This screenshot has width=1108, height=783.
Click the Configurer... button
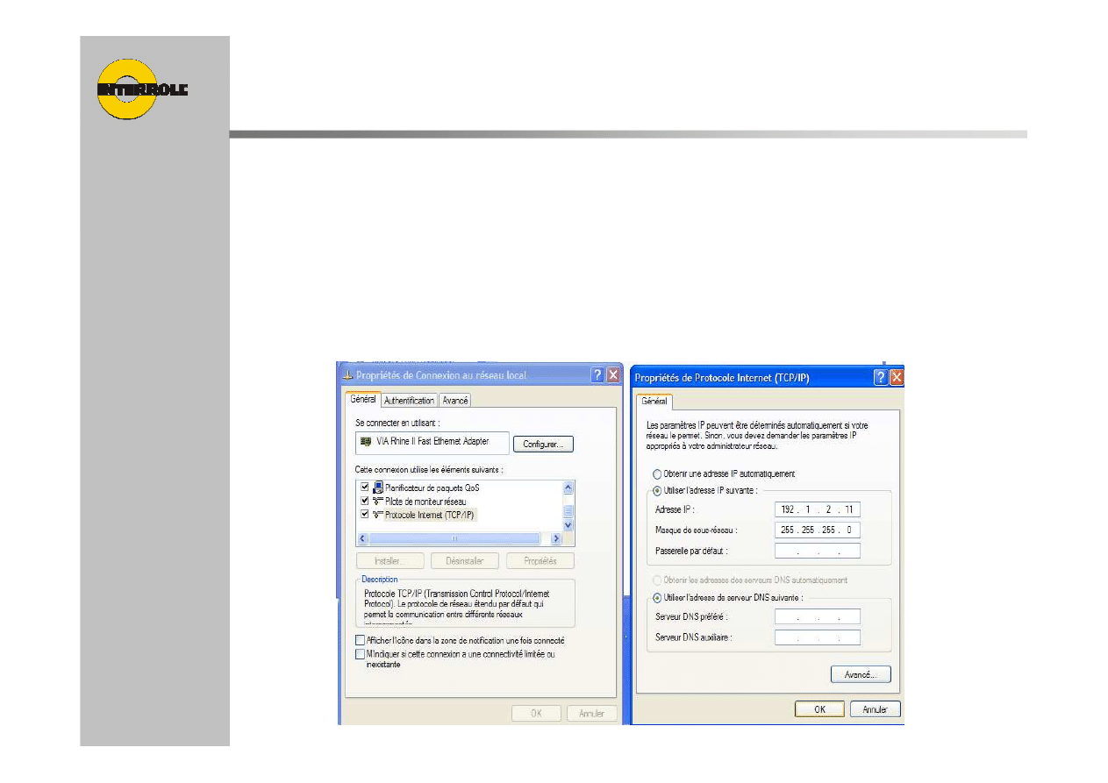[543, 445]
